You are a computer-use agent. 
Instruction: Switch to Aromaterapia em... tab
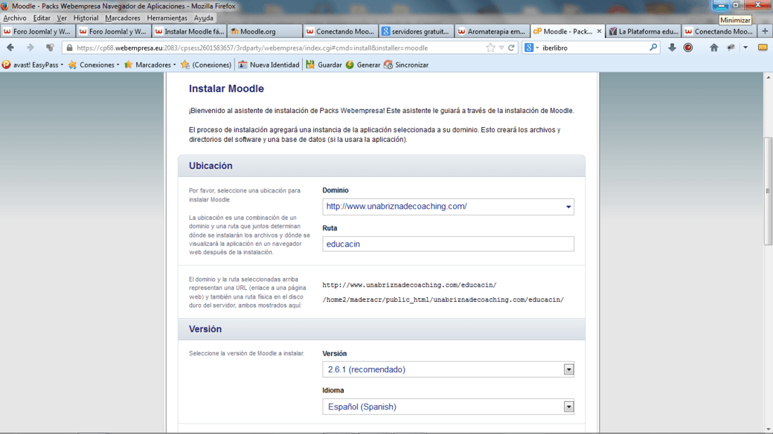click(x=492, y=31)
